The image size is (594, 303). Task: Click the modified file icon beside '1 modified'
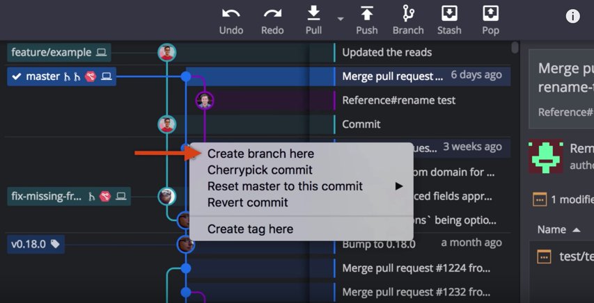[x=540, y=199]
